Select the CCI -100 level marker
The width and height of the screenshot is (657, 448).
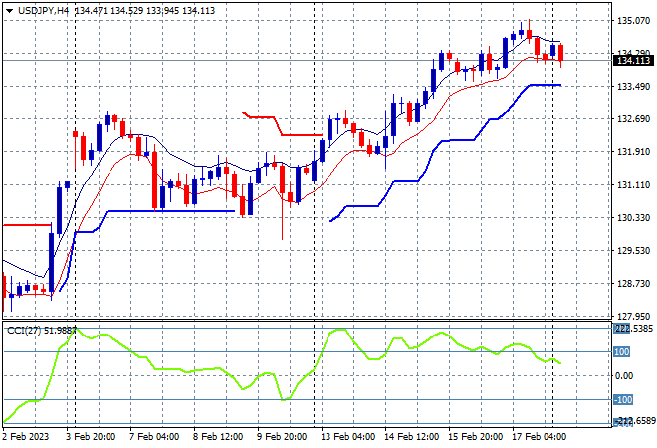(x=623, y=400)
